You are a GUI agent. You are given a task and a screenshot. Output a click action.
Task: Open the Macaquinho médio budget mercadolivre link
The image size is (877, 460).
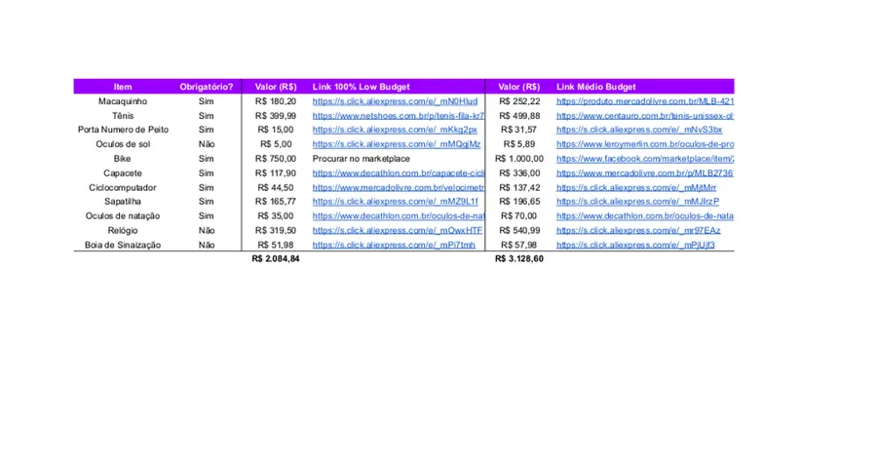tap(645, 101)
